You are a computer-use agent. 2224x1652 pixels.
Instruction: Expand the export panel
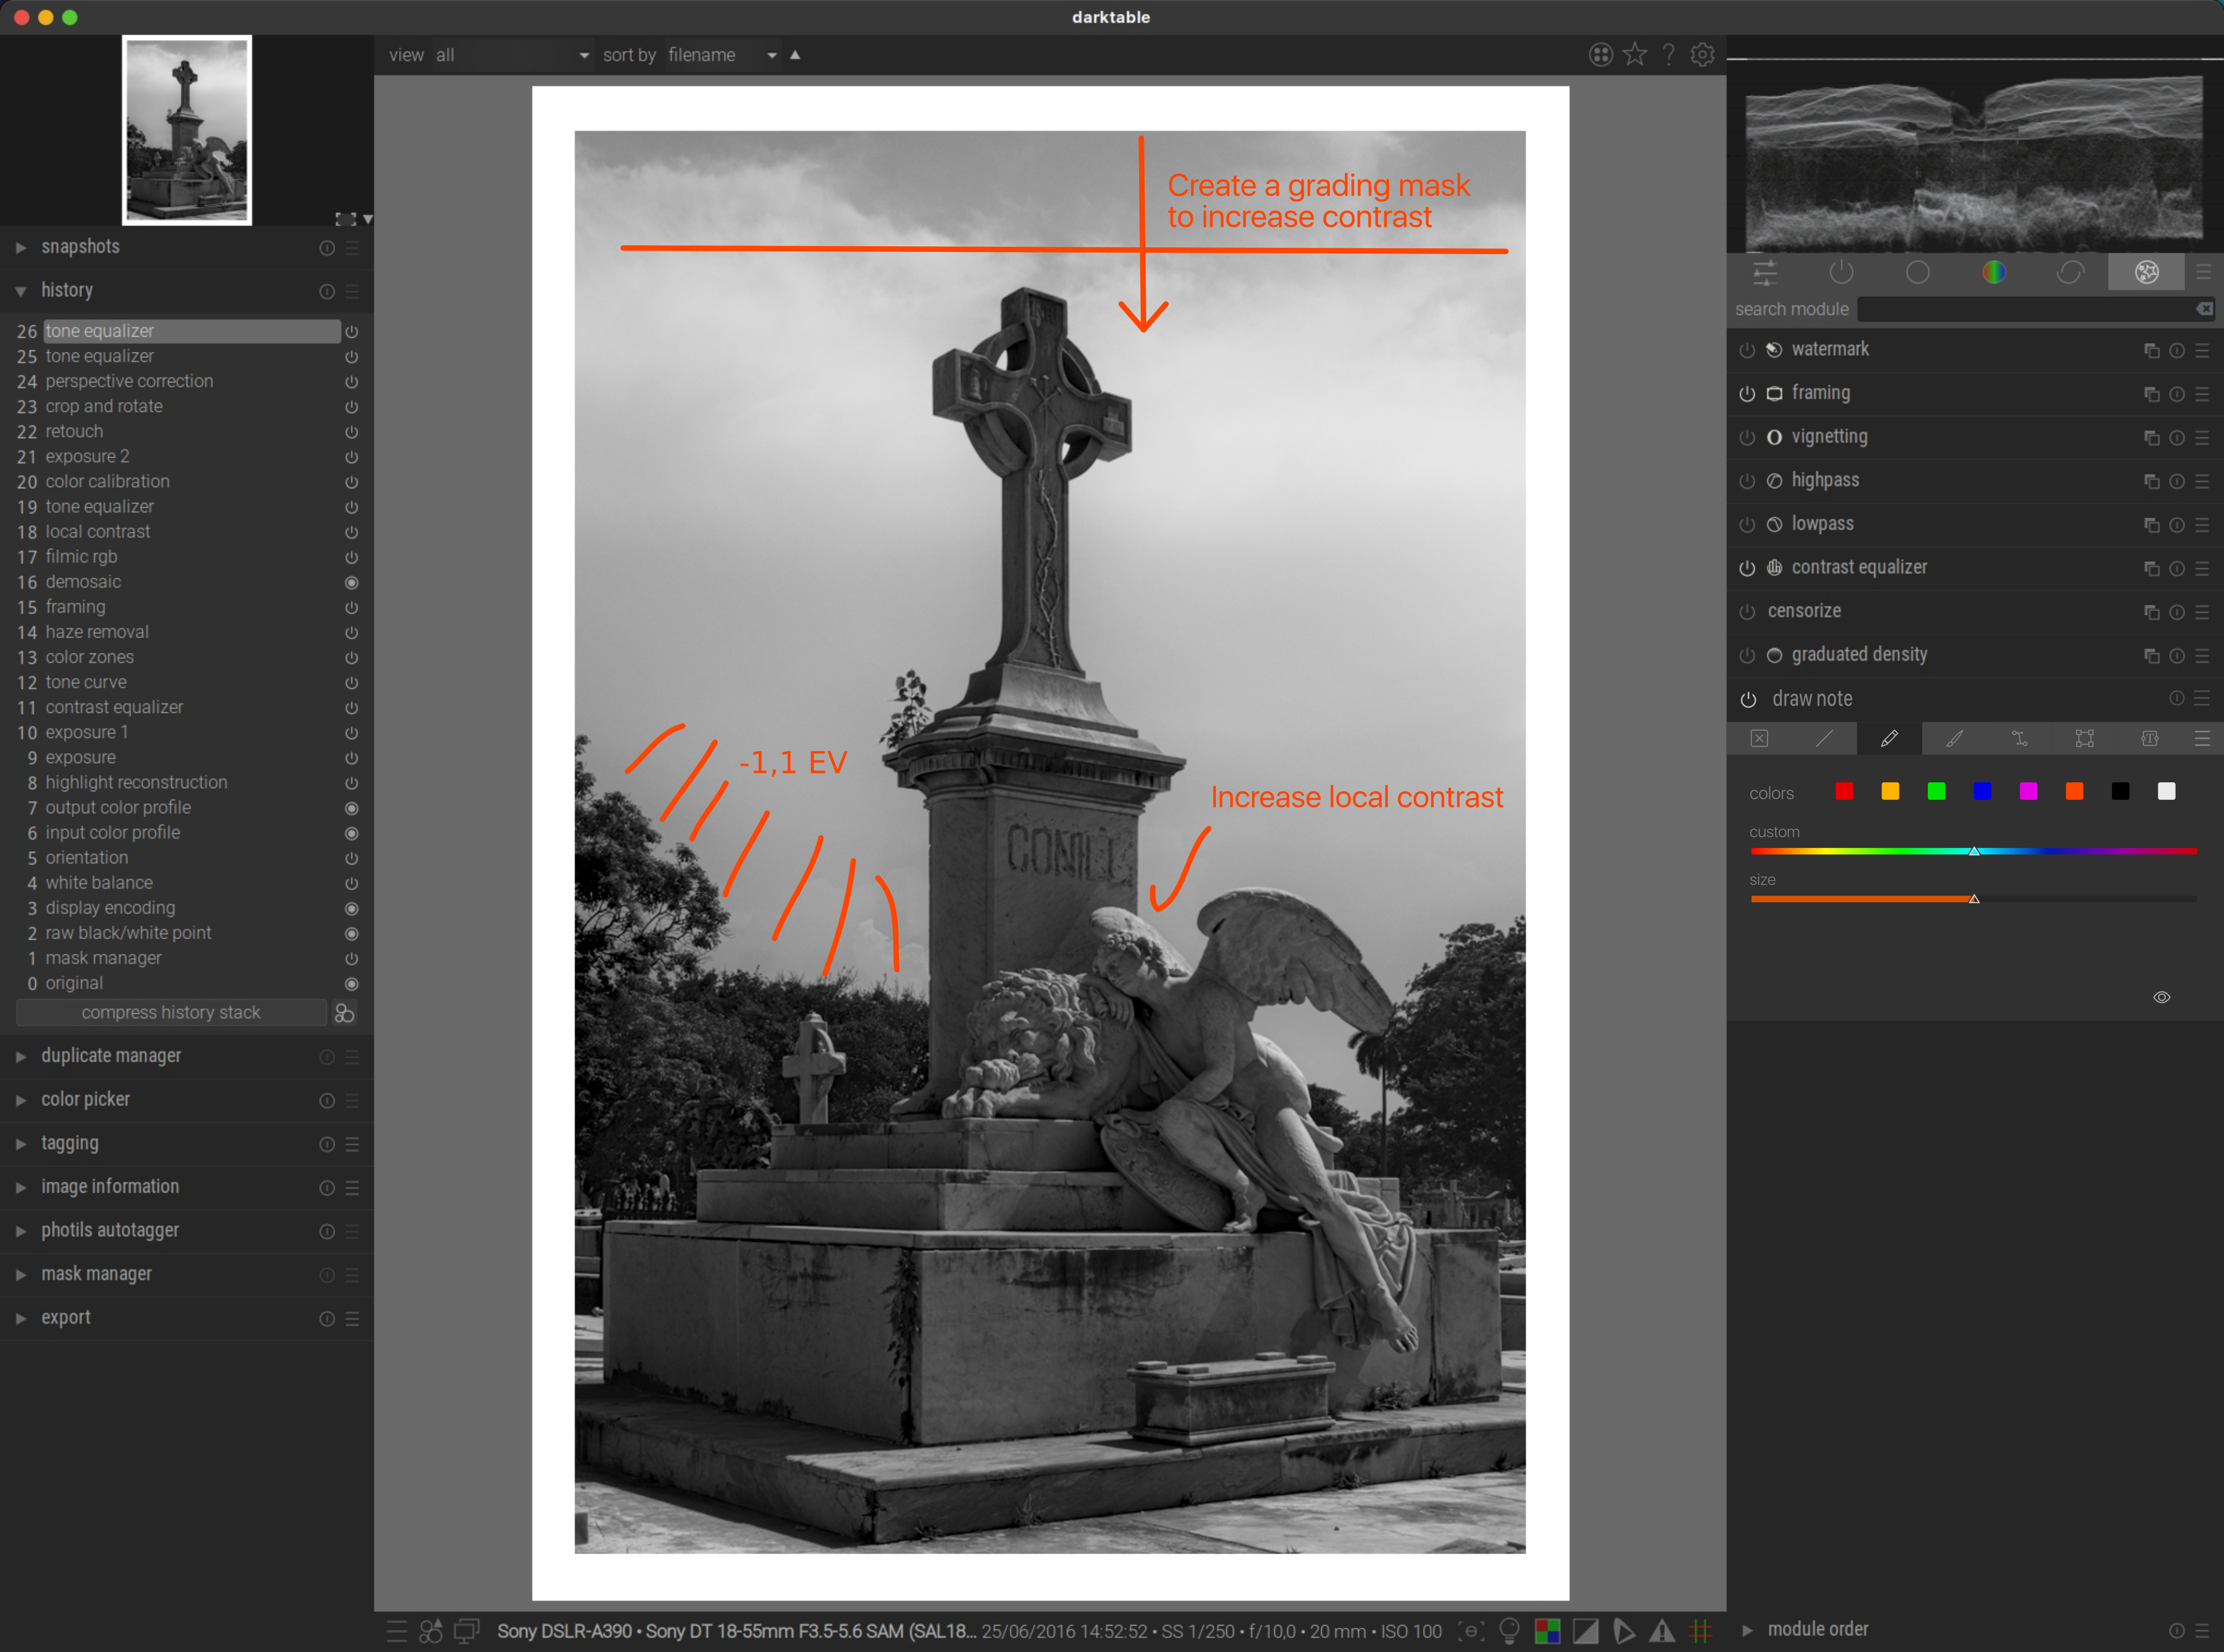[65, 1318]
